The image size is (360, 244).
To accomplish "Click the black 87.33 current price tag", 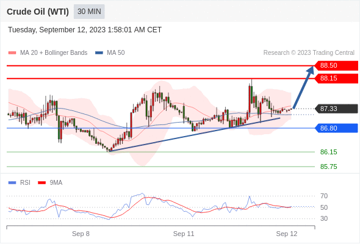I will (x=336, y=109).
